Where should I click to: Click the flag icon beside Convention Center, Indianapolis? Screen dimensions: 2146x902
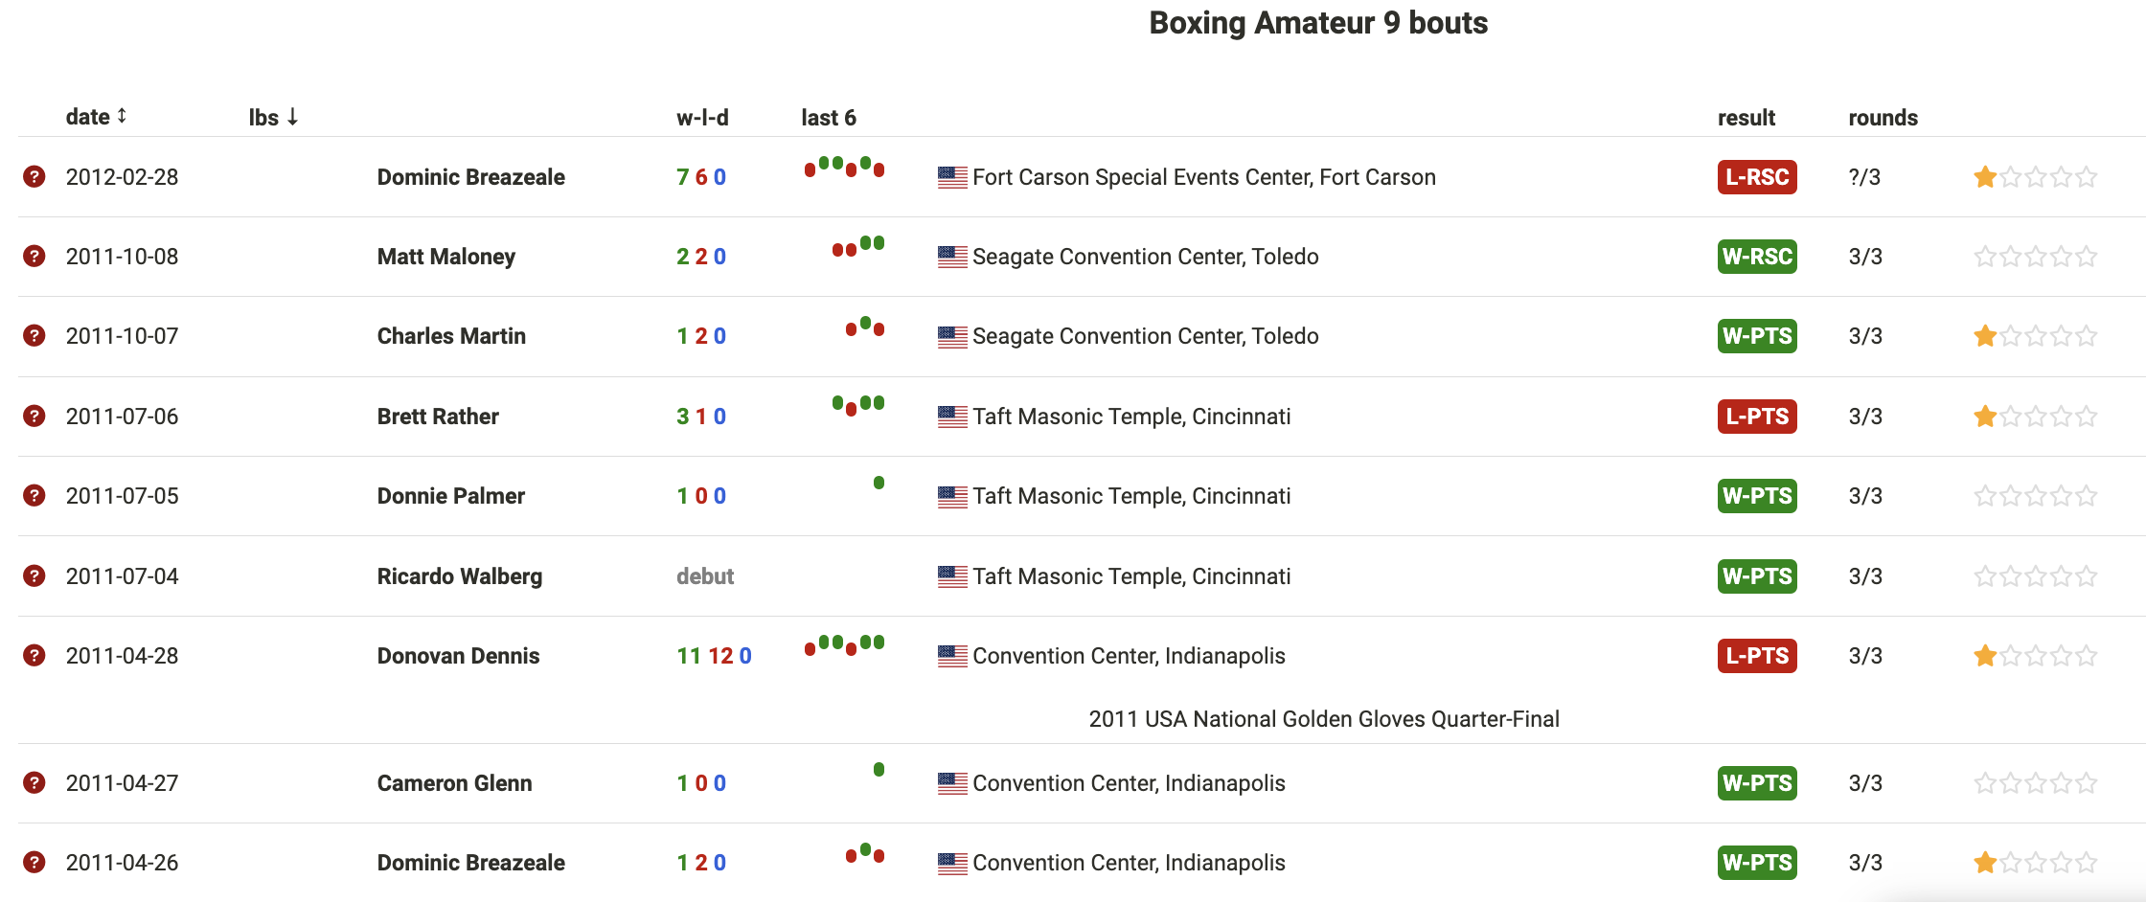(951, 656)
